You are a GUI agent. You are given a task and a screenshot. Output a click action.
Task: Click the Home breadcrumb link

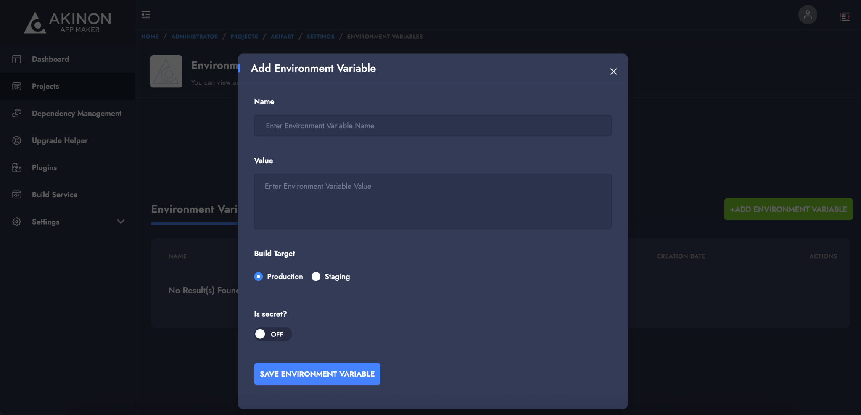(150, 37)
